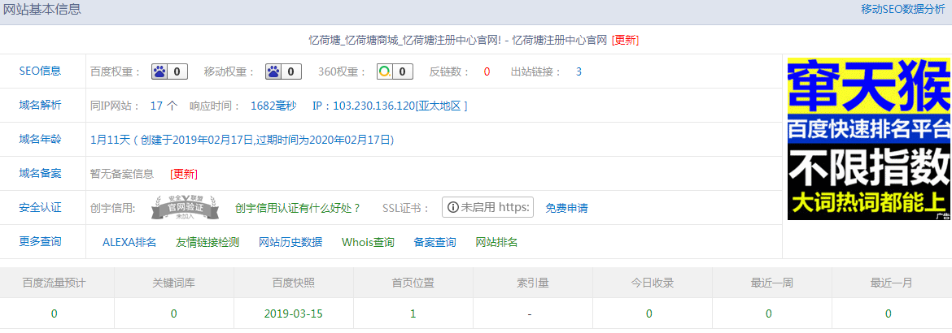Open the 移动SEO数据分析 link
952x333 pixels.
point(903,10)
